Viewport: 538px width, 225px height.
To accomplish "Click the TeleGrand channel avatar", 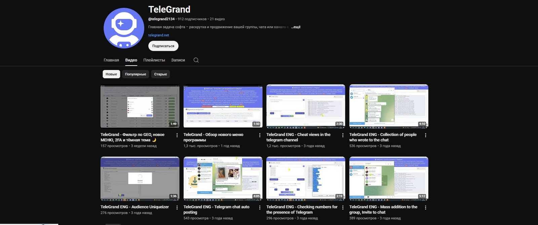I will [x=124, y=28].
